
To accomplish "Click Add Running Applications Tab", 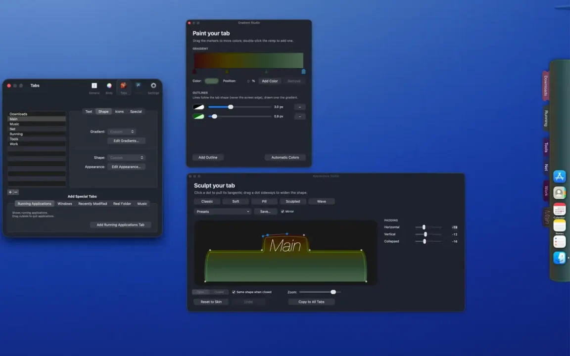I will pos(120,225).
